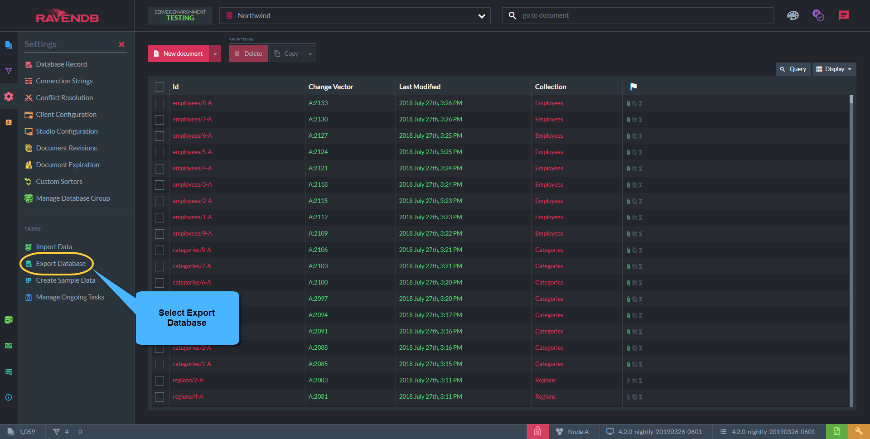The image size is (870, 439).
Task: Click the New document button
Action: [x=179, y=53]
